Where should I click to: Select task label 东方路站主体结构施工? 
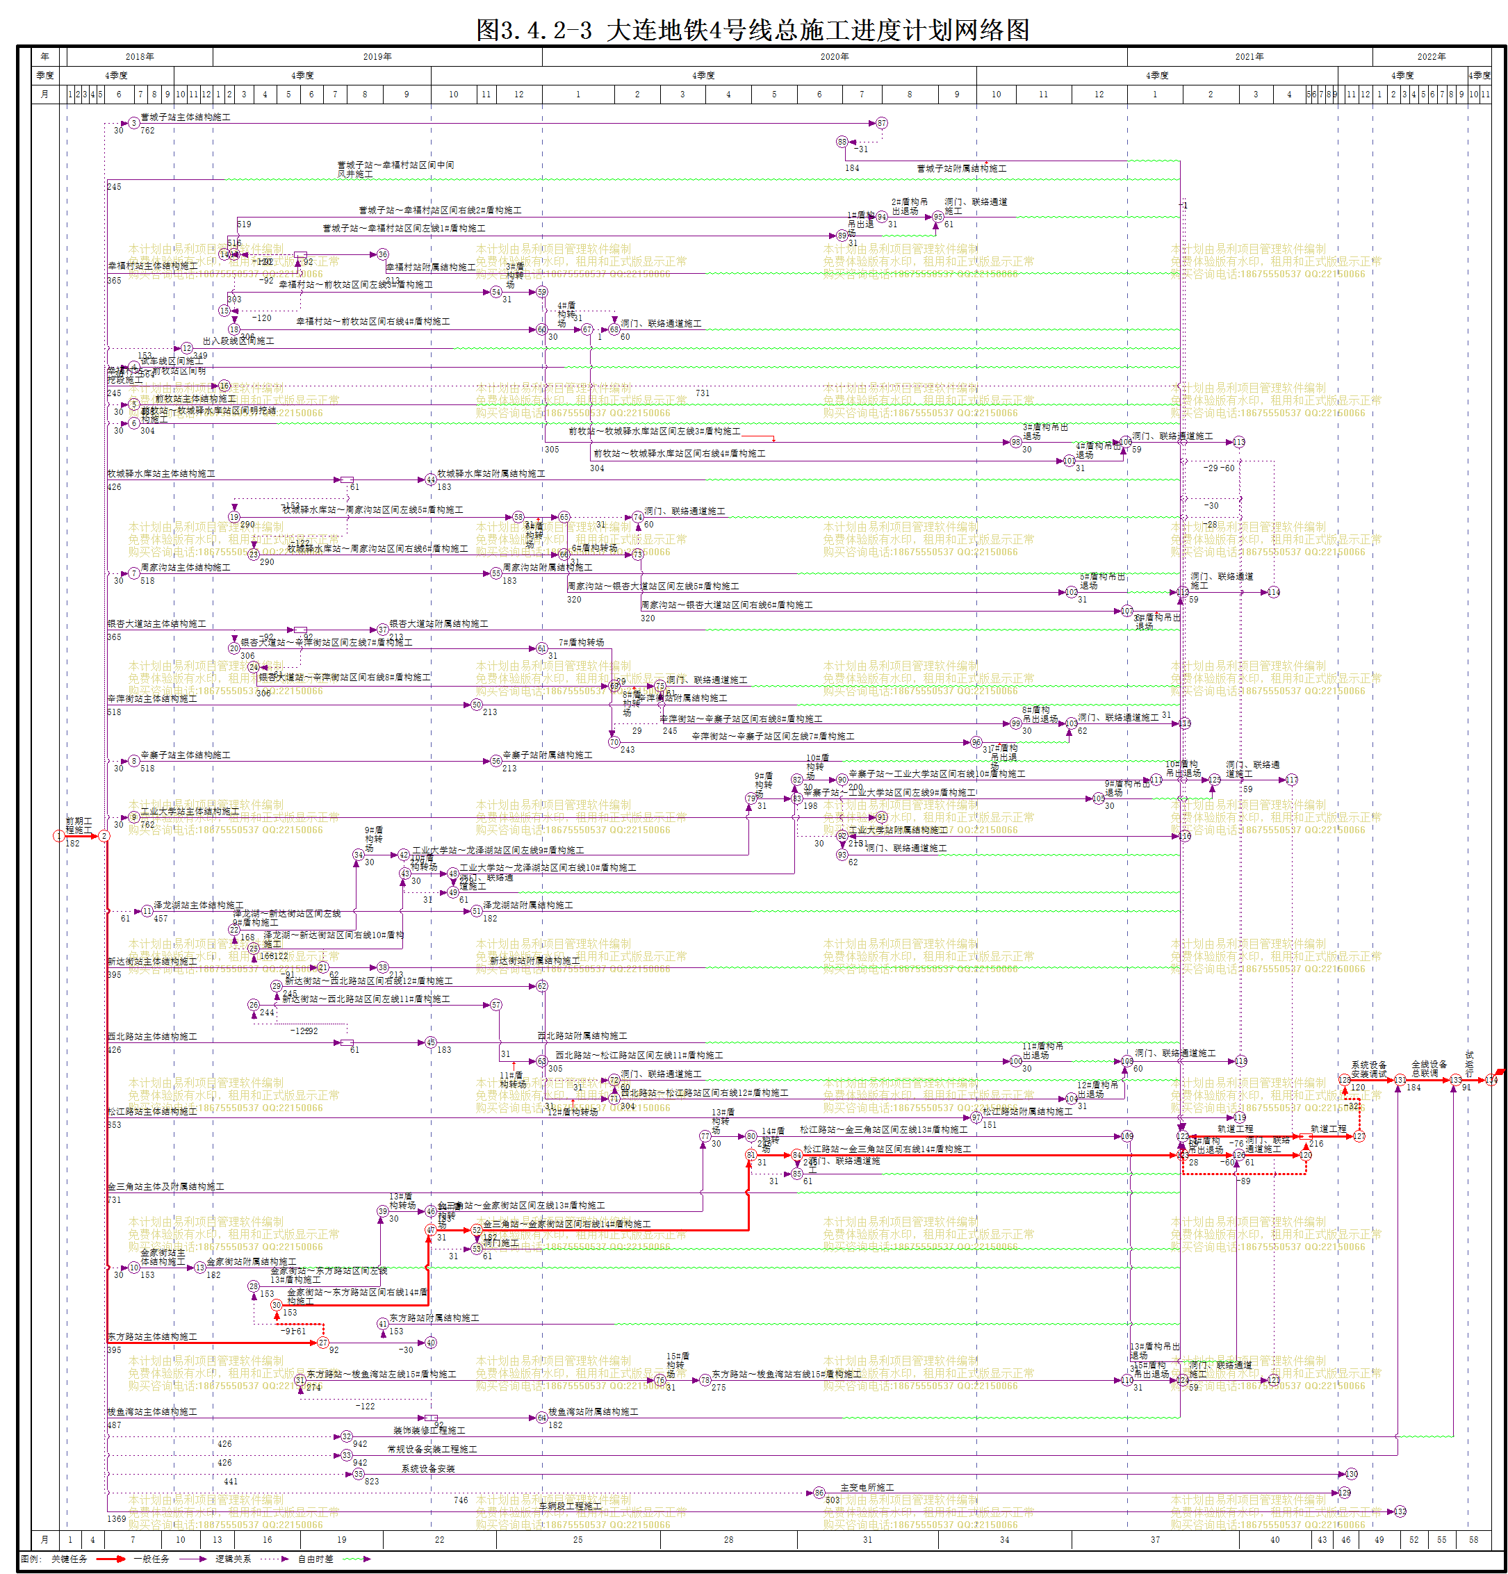click(x=153, y=1336)
